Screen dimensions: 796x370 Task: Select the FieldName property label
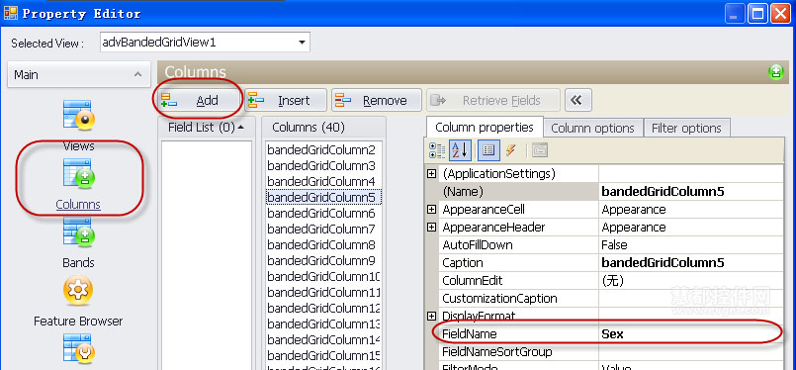(469, 334)
